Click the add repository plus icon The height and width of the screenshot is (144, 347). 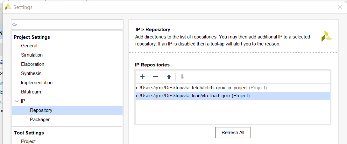(142, 77)
